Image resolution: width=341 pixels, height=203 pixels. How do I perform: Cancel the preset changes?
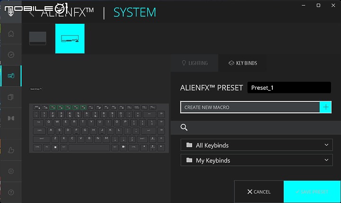click(x=259, y=192)
